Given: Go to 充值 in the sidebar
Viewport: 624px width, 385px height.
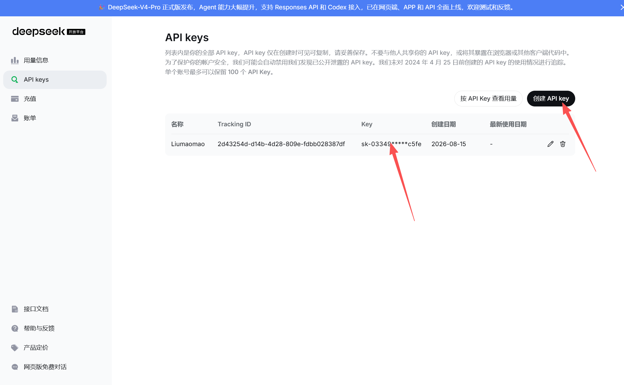Looking at the screenshot, I should pyautogui.click(x=55, y=99).
